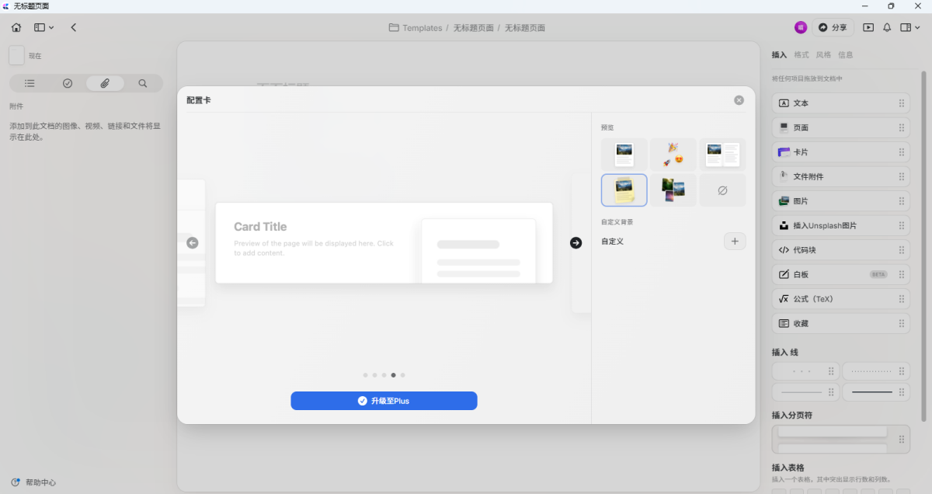Add custom background with plus button
Screen dimensions: 932x494
pyautogui.click(x=734, y=242)
